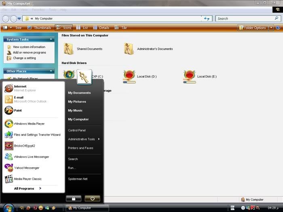283x212 pixels.
Task: Switch to Thumbnails view
Action: click(x=39, y=28)
